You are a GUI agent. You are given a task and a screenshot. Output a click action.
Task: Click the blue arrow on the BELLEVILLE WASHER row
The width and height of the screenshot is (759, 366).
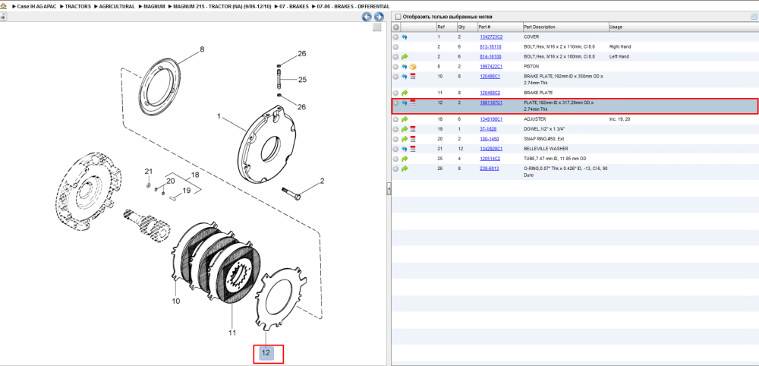[405, 149]
